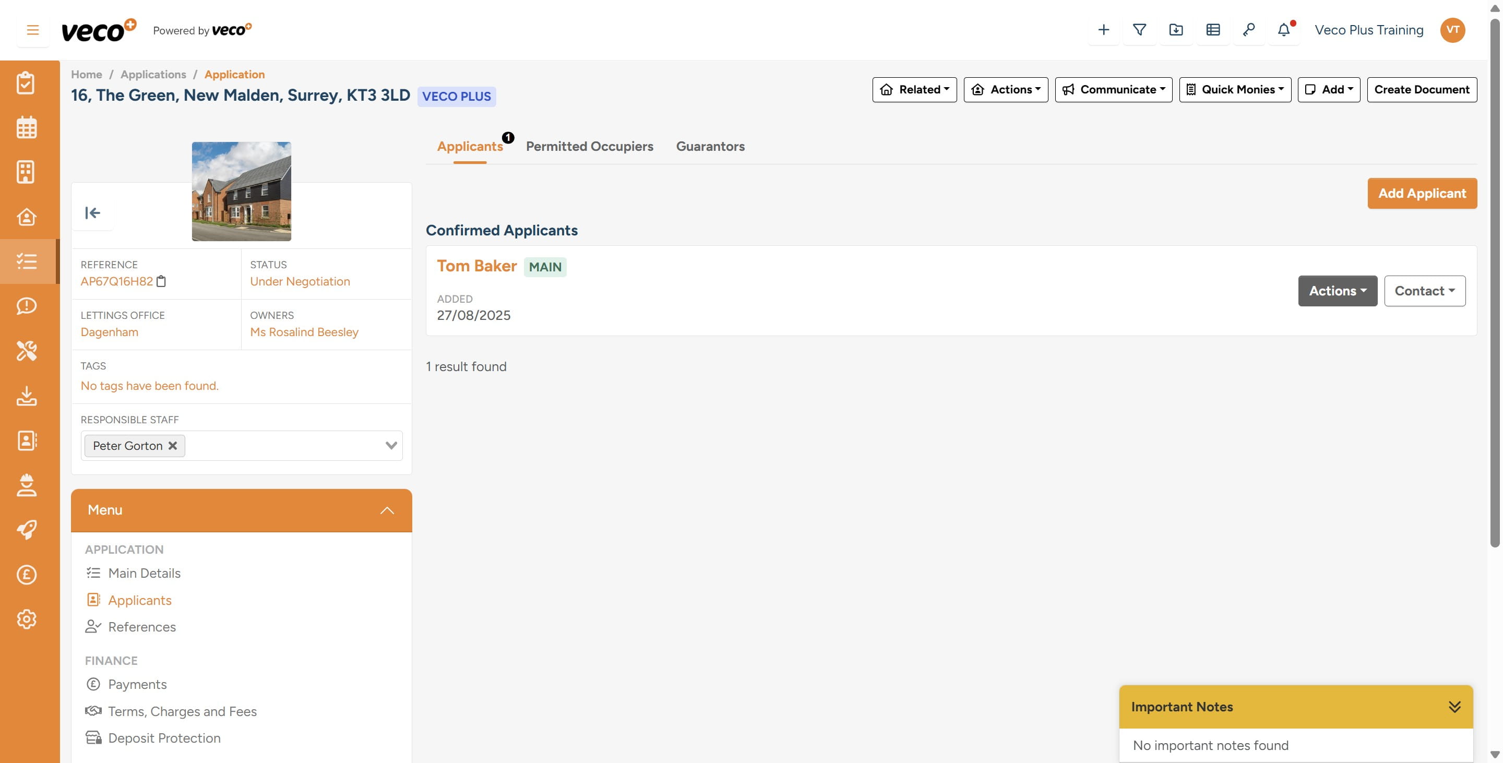1503x763 pixels.
Task: Click the Add Applicant button
Action: [1421, 194]
